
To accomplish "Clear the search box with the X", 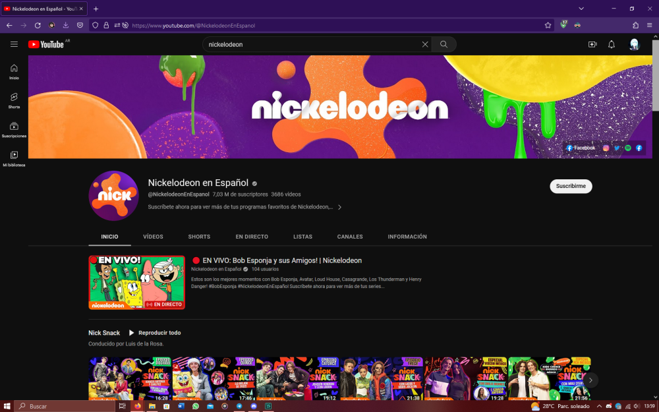I will pyautogui.click(x=425, y=44).
